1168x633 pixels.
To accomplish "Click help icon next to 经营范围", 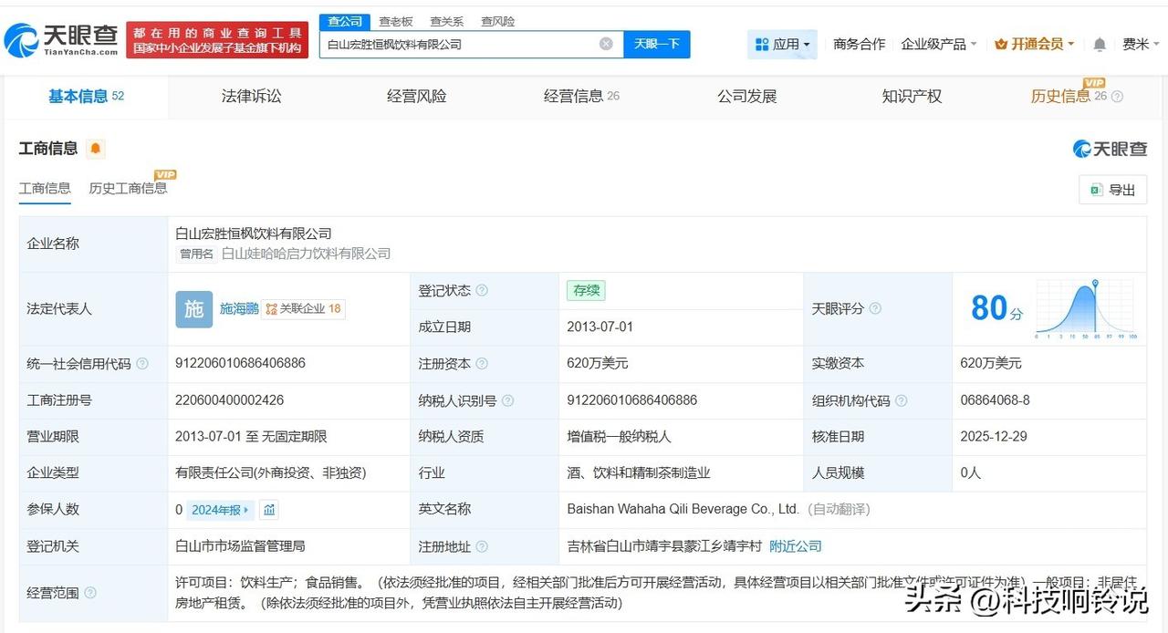I will click(90, 593).
